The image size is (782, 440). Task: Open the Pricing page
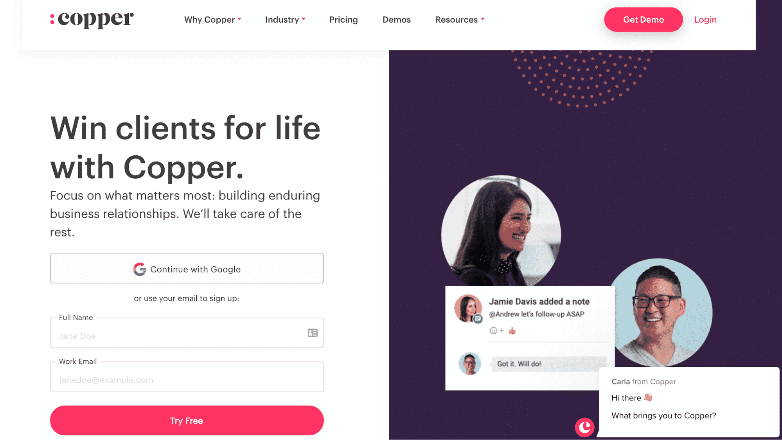point(343,20)
